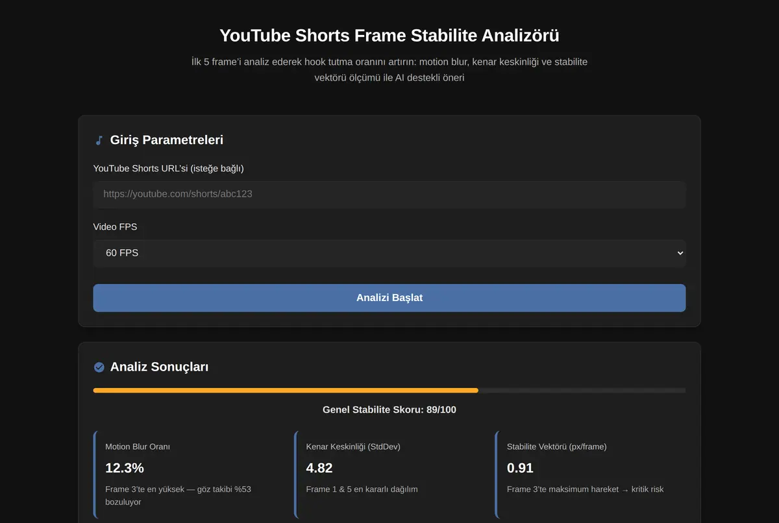Select the Genel Stabilite Skoru: 89/100 text

click(x=389, y=410)
